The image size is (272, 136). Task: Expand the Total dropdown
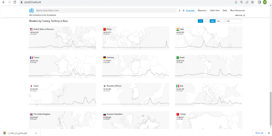pyautogui.click(x=232, y=21)
